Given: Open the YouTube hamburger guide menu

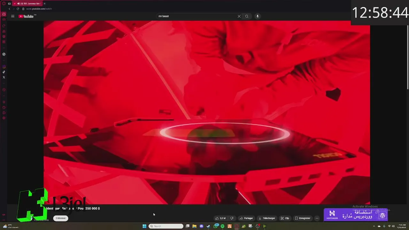Looking at the screenshot, I should 13,16.
